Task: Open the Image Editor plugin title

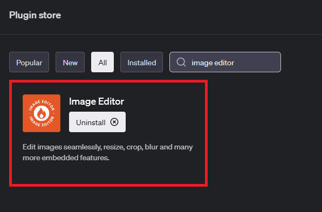Action: 97,101
